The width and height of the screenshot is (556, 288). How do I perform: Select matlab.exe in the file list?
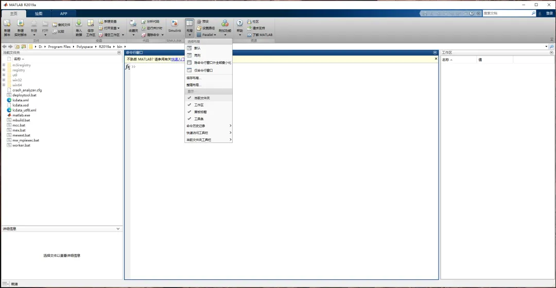tap(21, 115)
